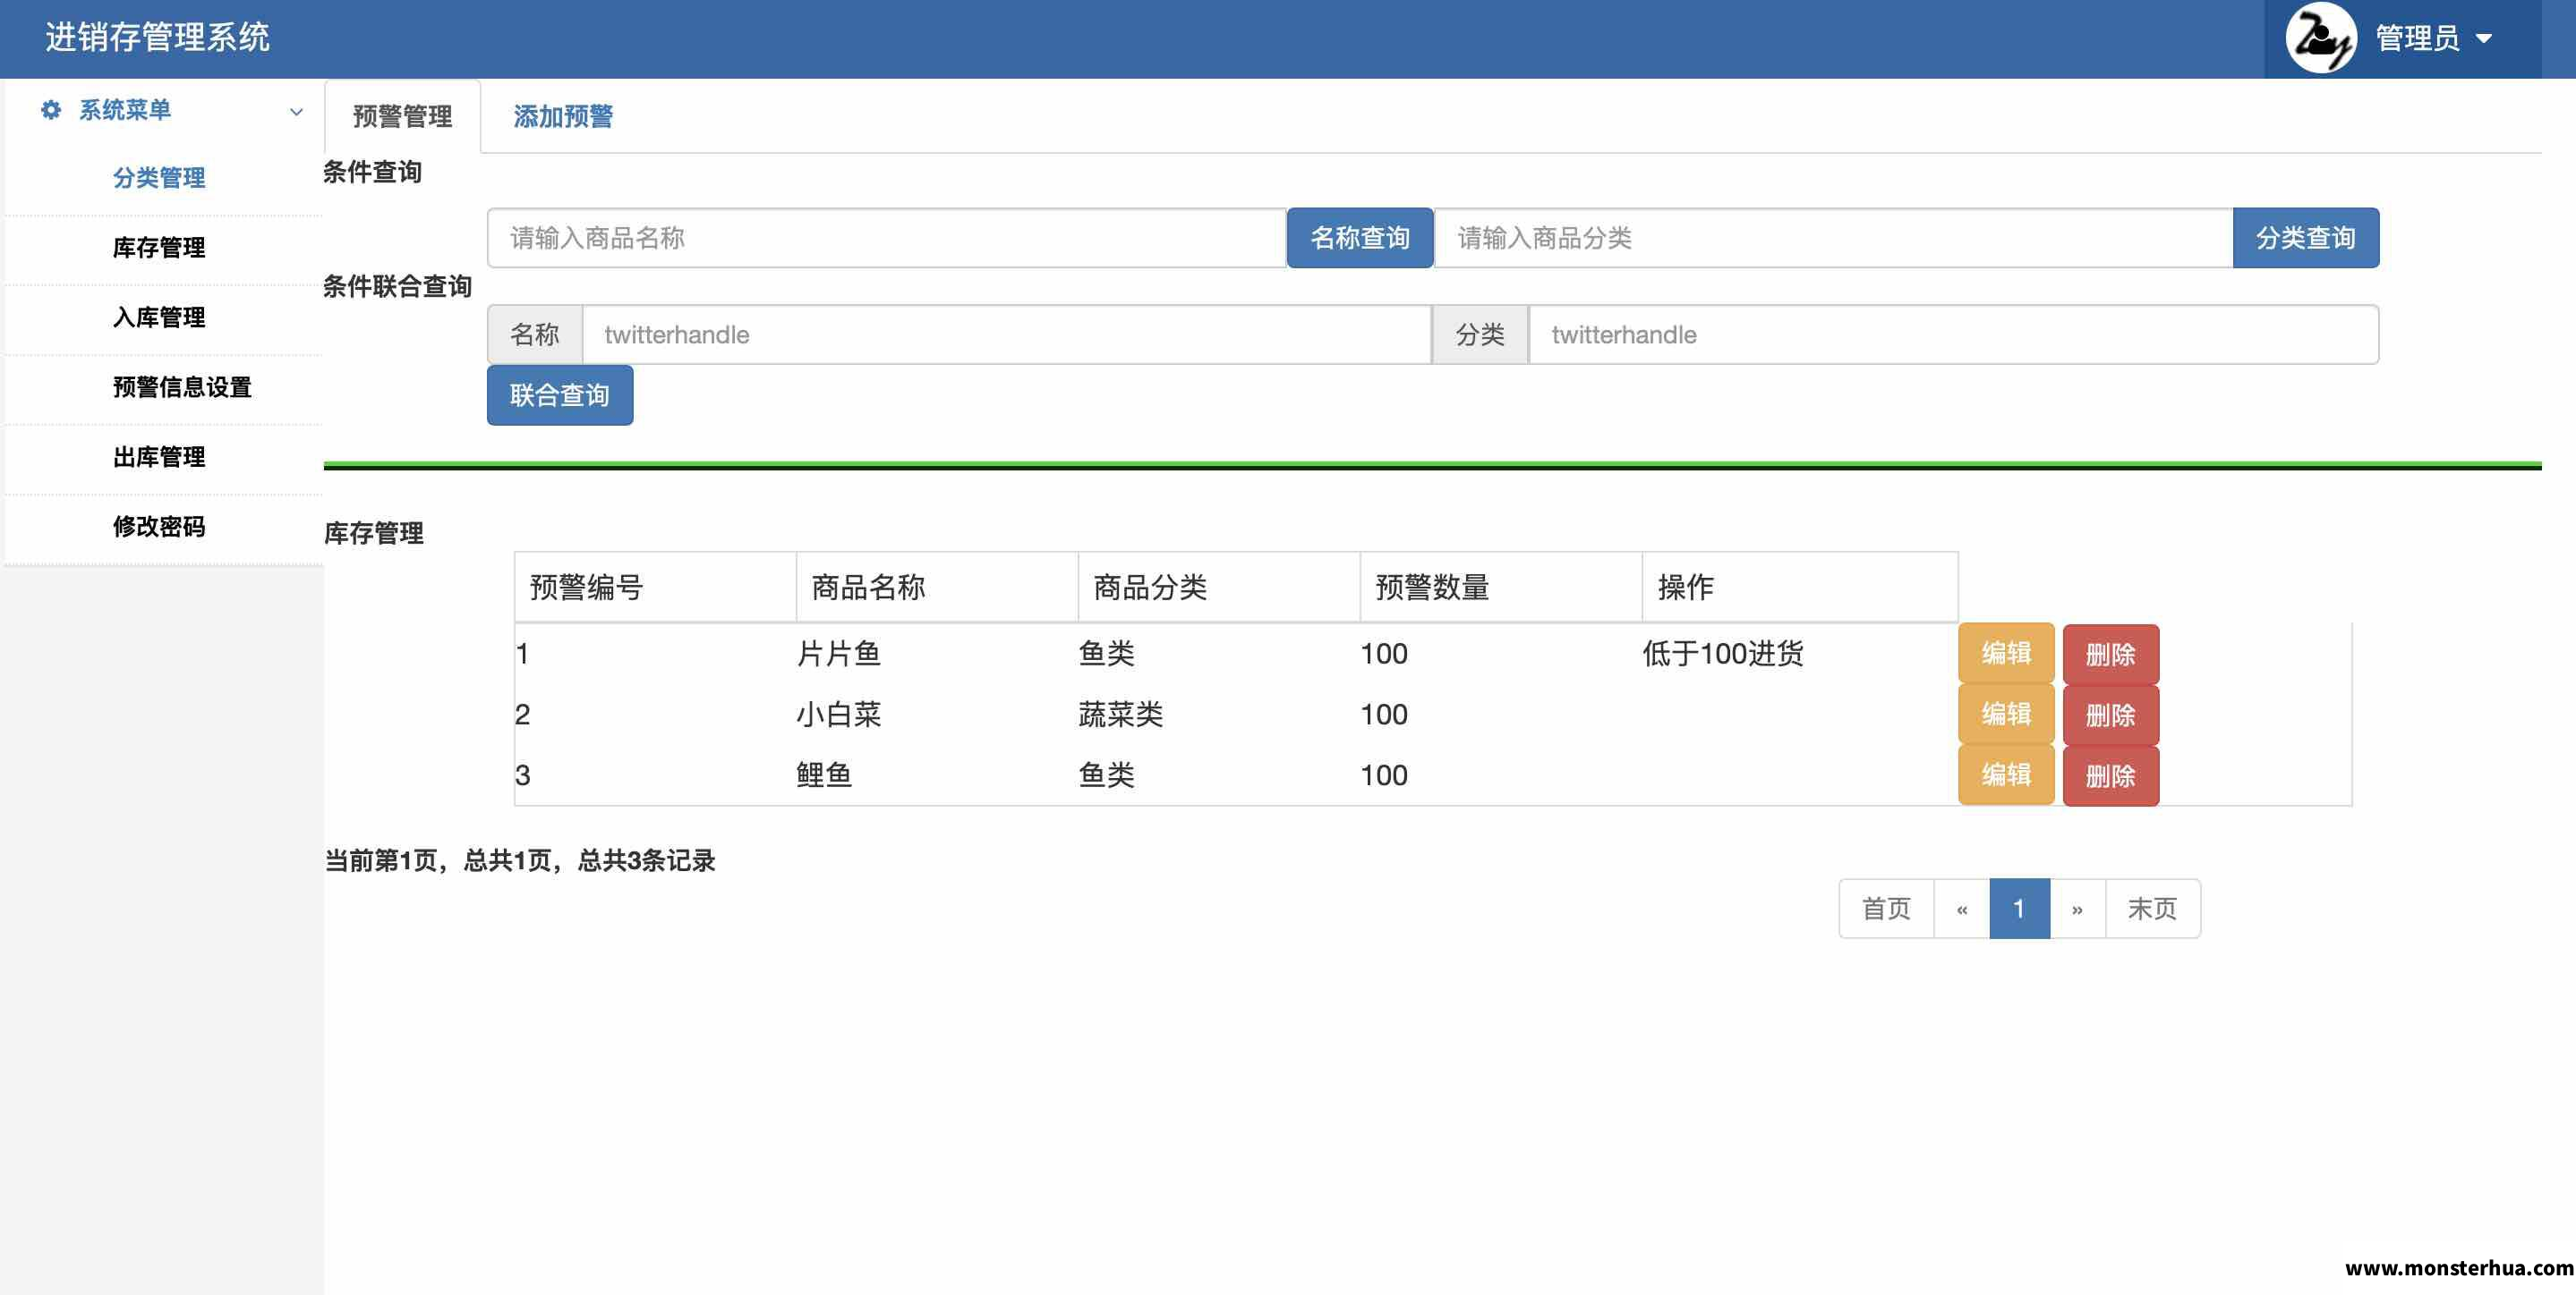
Task: Go to 首页 in pagination
Action: pos(1886,910)
